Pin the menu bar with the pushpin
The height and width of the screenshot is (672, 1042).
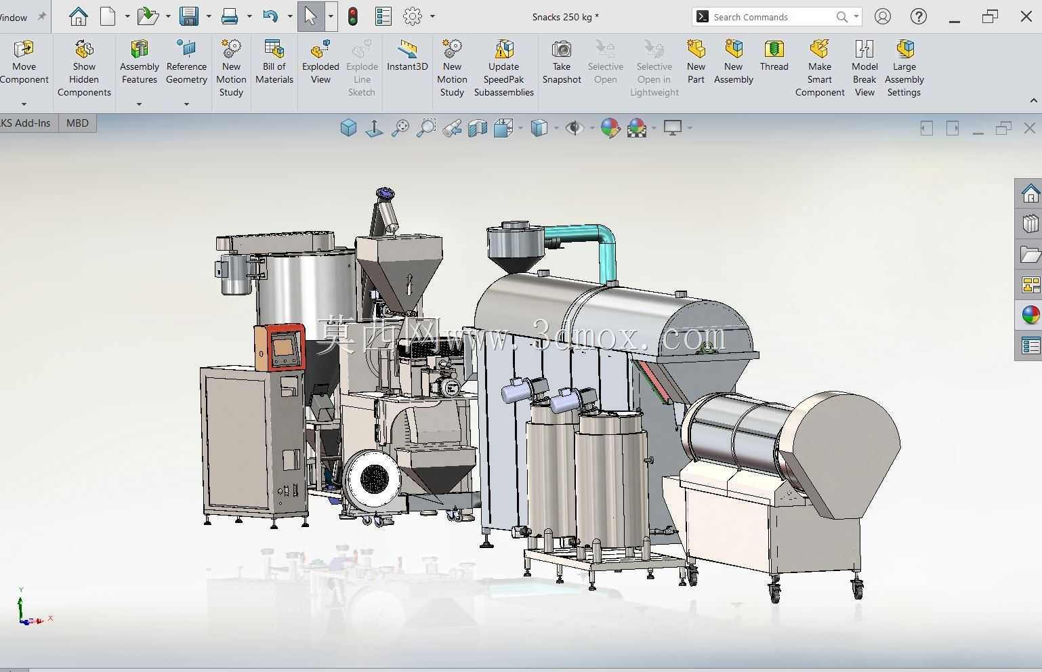point(41,16)
